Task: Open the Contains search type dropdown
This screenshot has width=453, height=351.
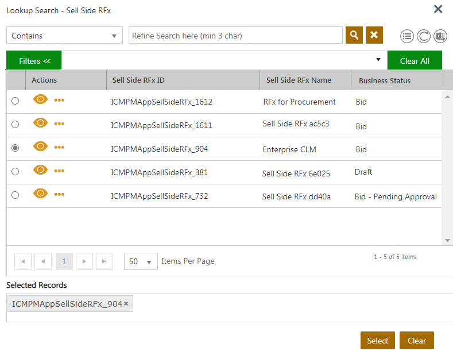Action: [x=64, y=36]
